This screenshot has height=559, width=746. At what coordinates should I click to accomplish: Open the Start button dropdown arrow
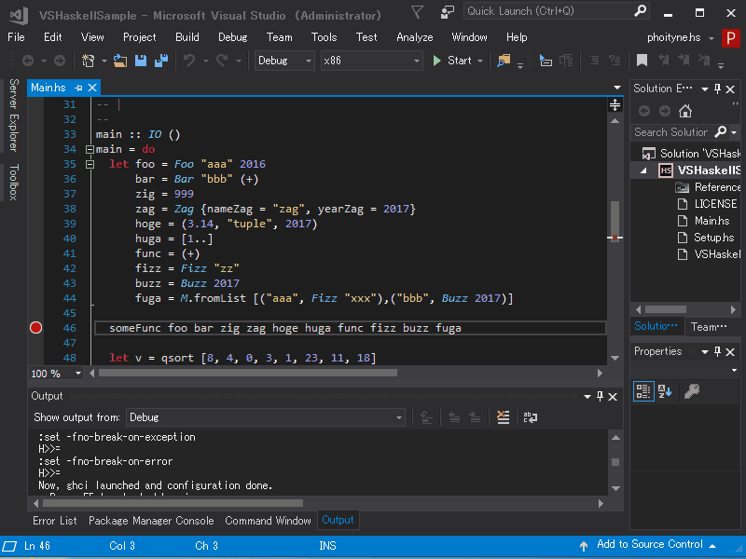click(x=480, y=61)
